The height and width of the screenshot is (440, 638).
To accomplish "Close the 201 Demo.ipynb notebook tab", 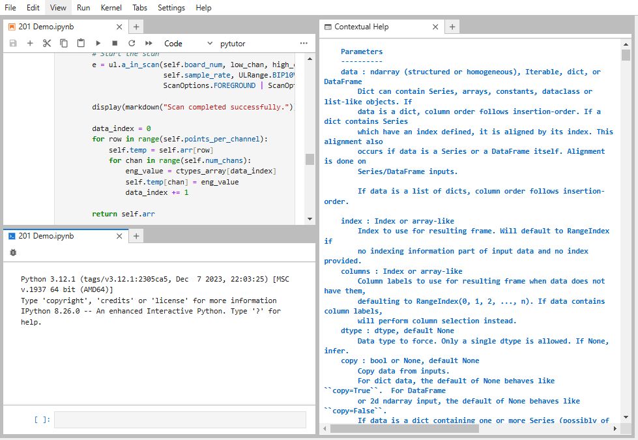I will (119, 27).
